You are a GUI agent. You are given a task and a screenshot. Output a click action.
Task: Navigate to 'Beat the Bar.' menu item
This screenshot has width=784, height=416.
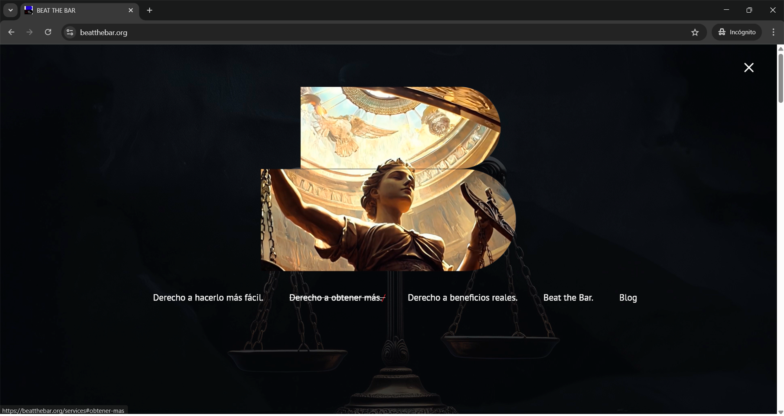click(x=568, y=298)
